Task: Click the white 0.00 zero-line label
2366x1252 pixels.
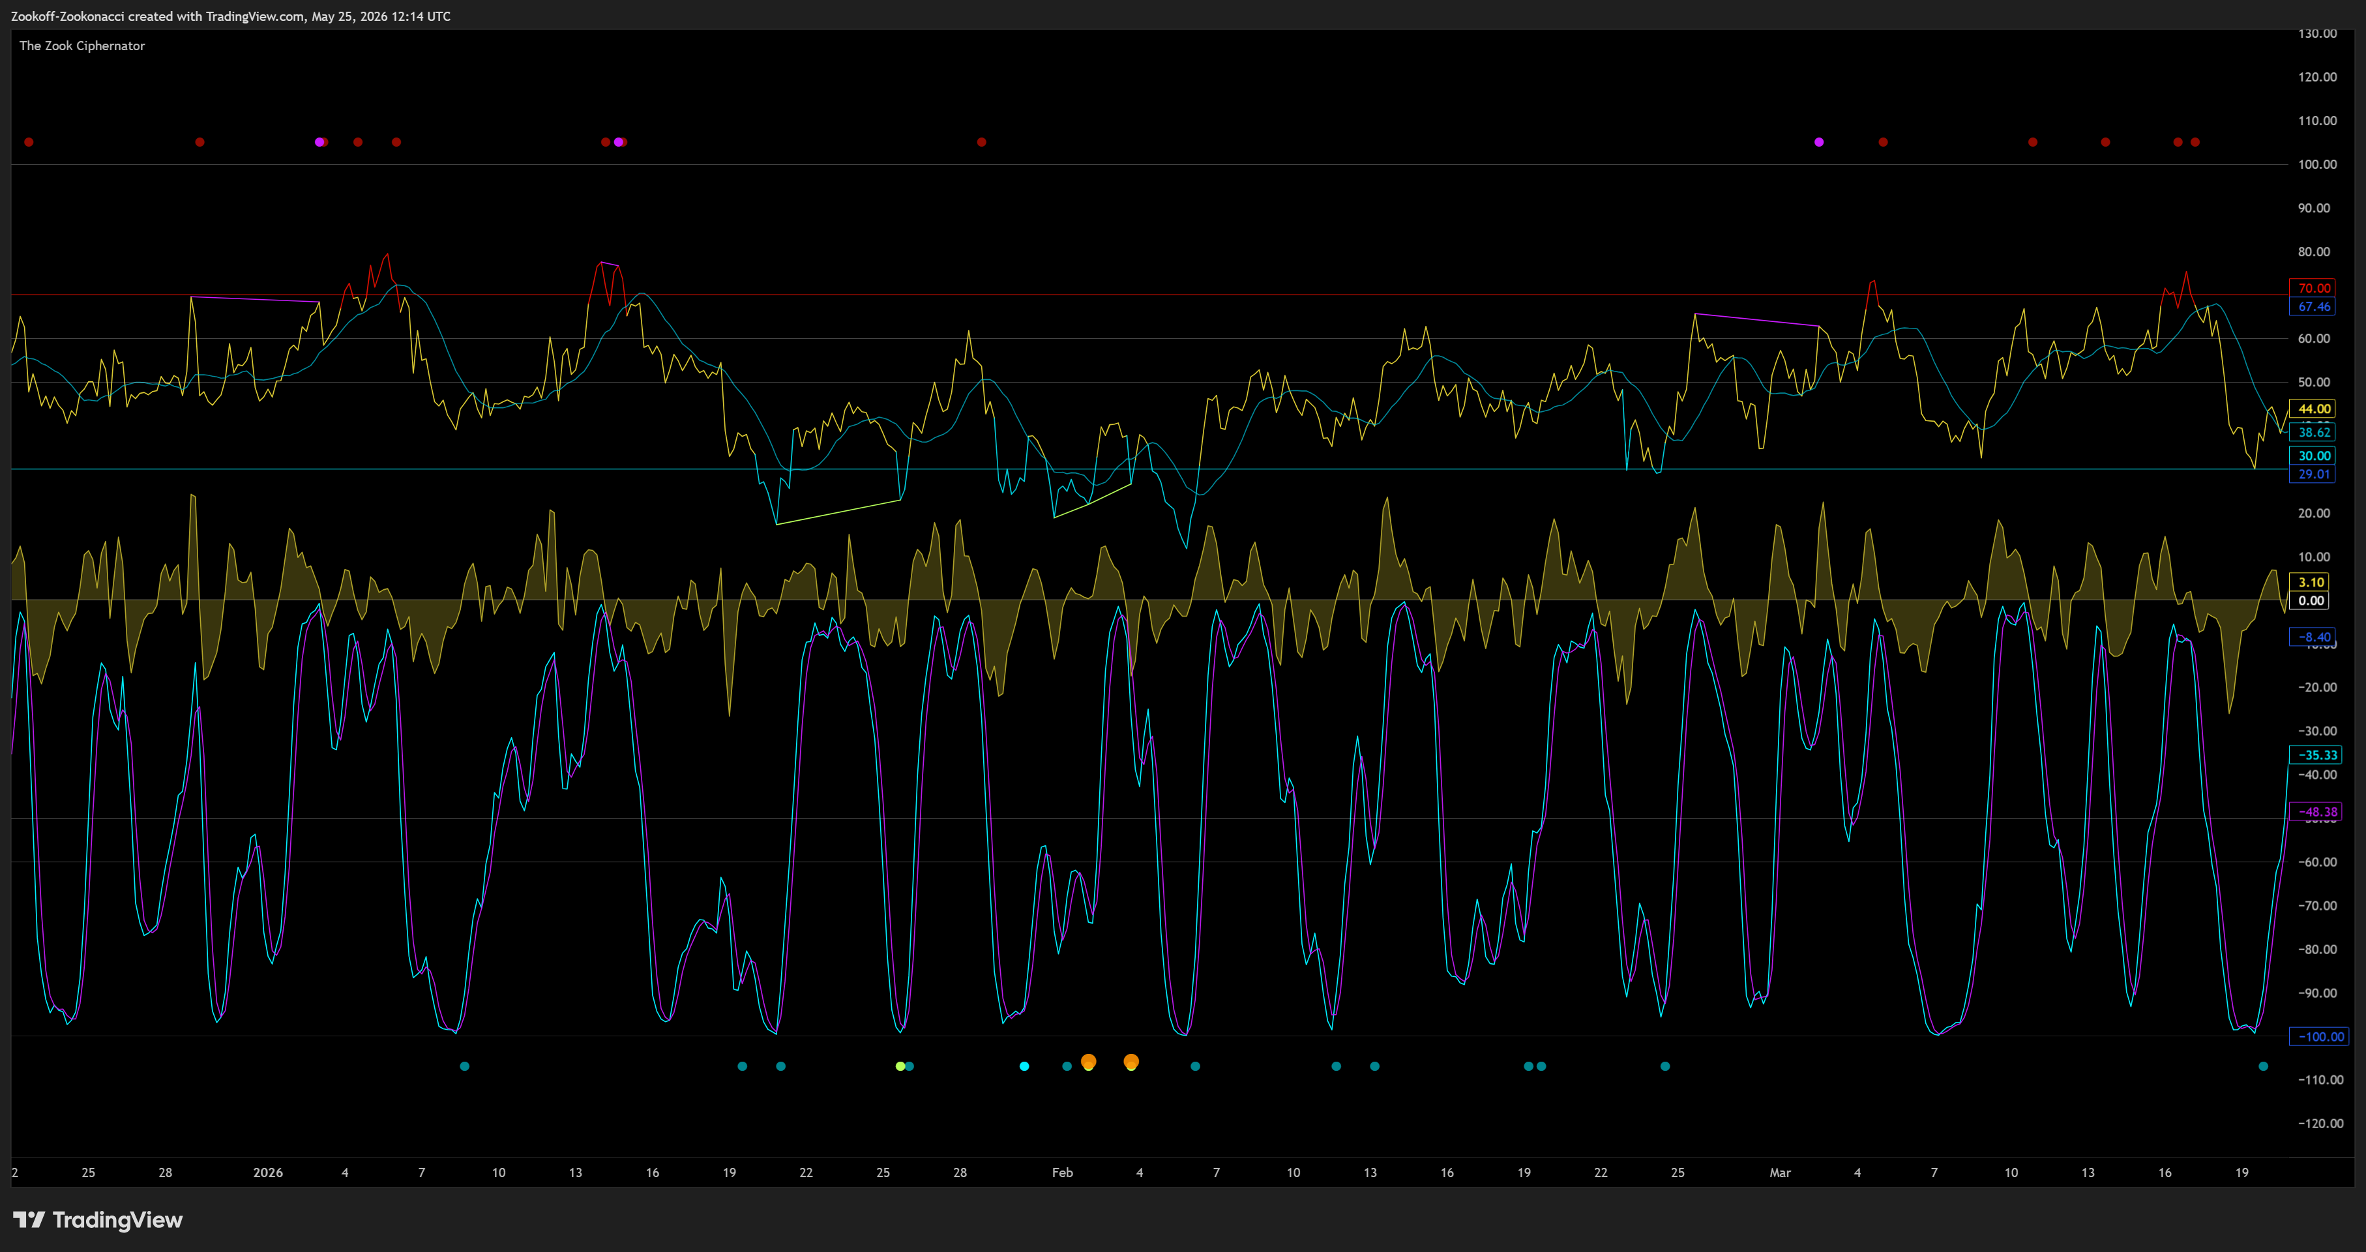Action: [x=2311, y=600]
